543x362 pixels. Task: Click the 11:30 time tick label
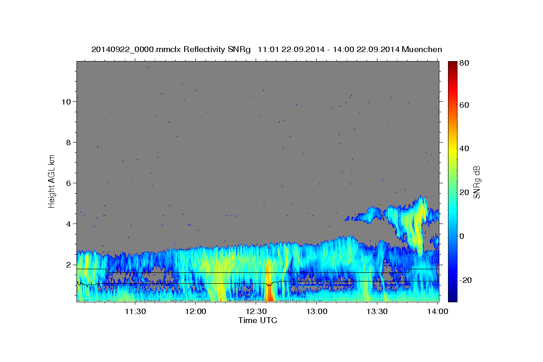click(135, 312)
